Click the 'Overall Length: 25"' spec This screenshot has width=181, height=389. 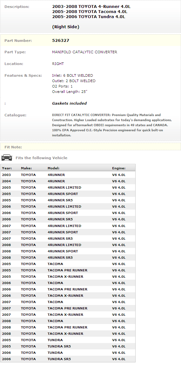click(x=70, y=92)
